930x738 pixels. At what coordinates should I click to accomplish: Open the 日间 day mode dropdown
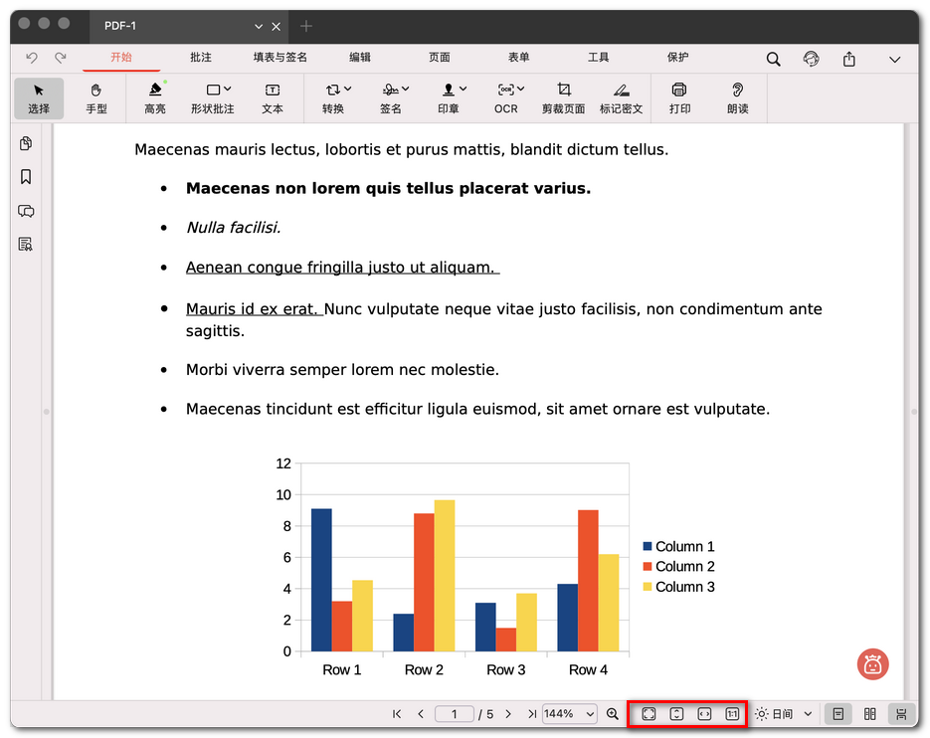pos(808,714)
